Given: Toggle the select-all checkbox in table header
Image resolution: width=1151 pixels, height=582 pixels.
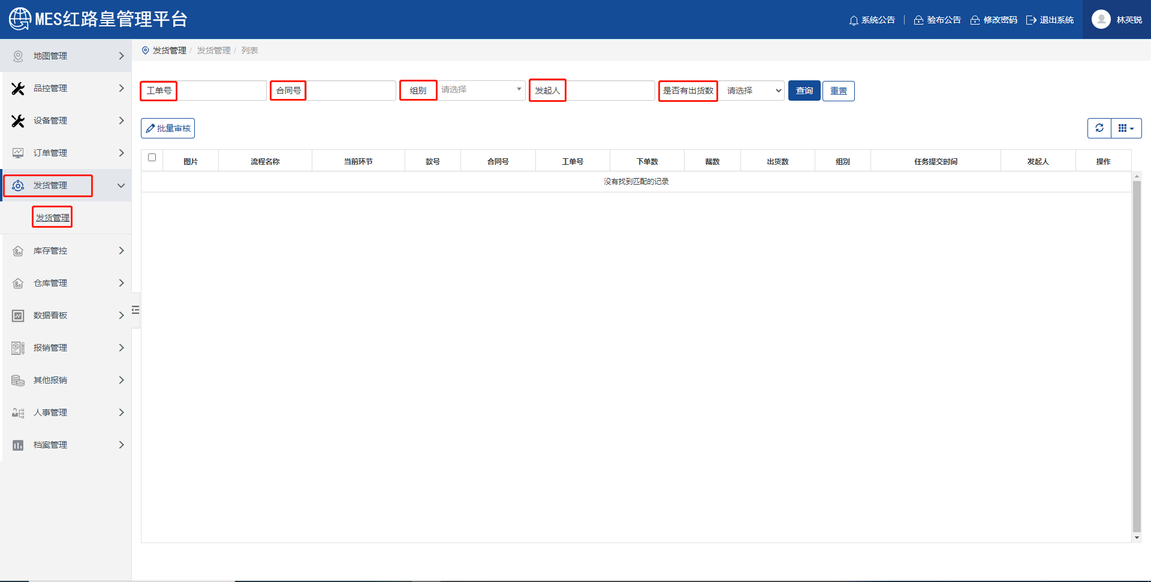Looking at the screenshot, I should (x=152, y=158).
